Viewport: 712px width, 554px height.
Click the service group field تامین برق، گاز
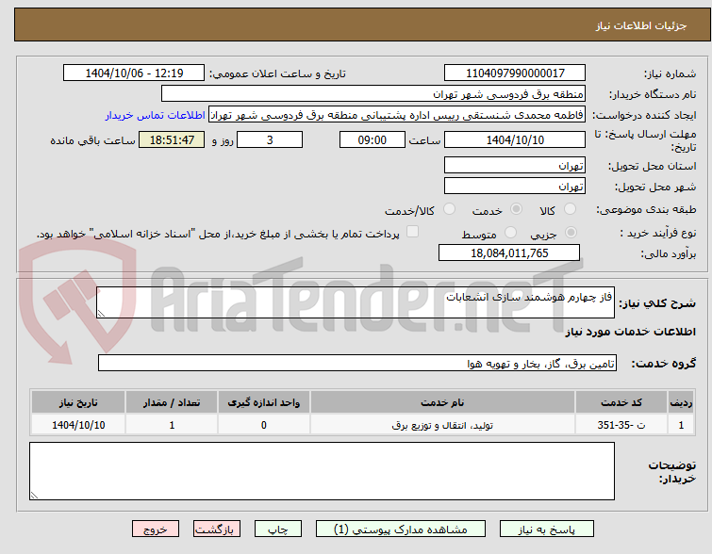point(357,363)
